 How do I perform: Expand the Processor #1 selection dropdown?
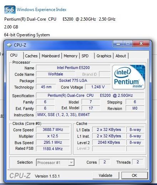tap(55, 163)
